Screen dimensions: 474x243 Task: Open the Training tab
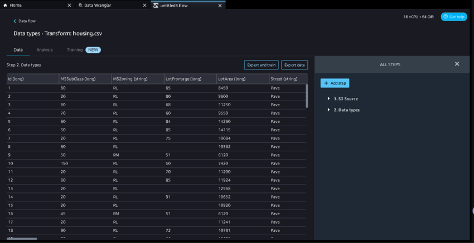[x=75, y=49]
